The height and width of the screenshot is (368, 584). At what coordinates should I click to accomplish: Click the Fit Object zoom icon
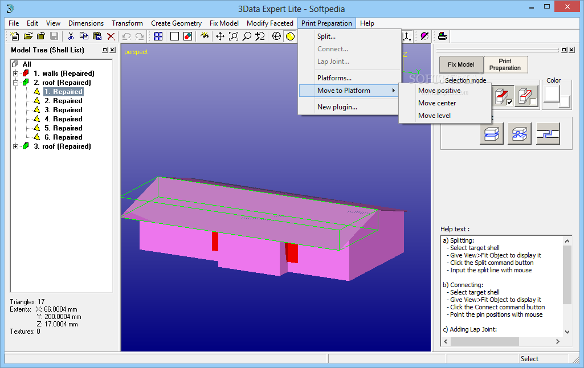234,36
